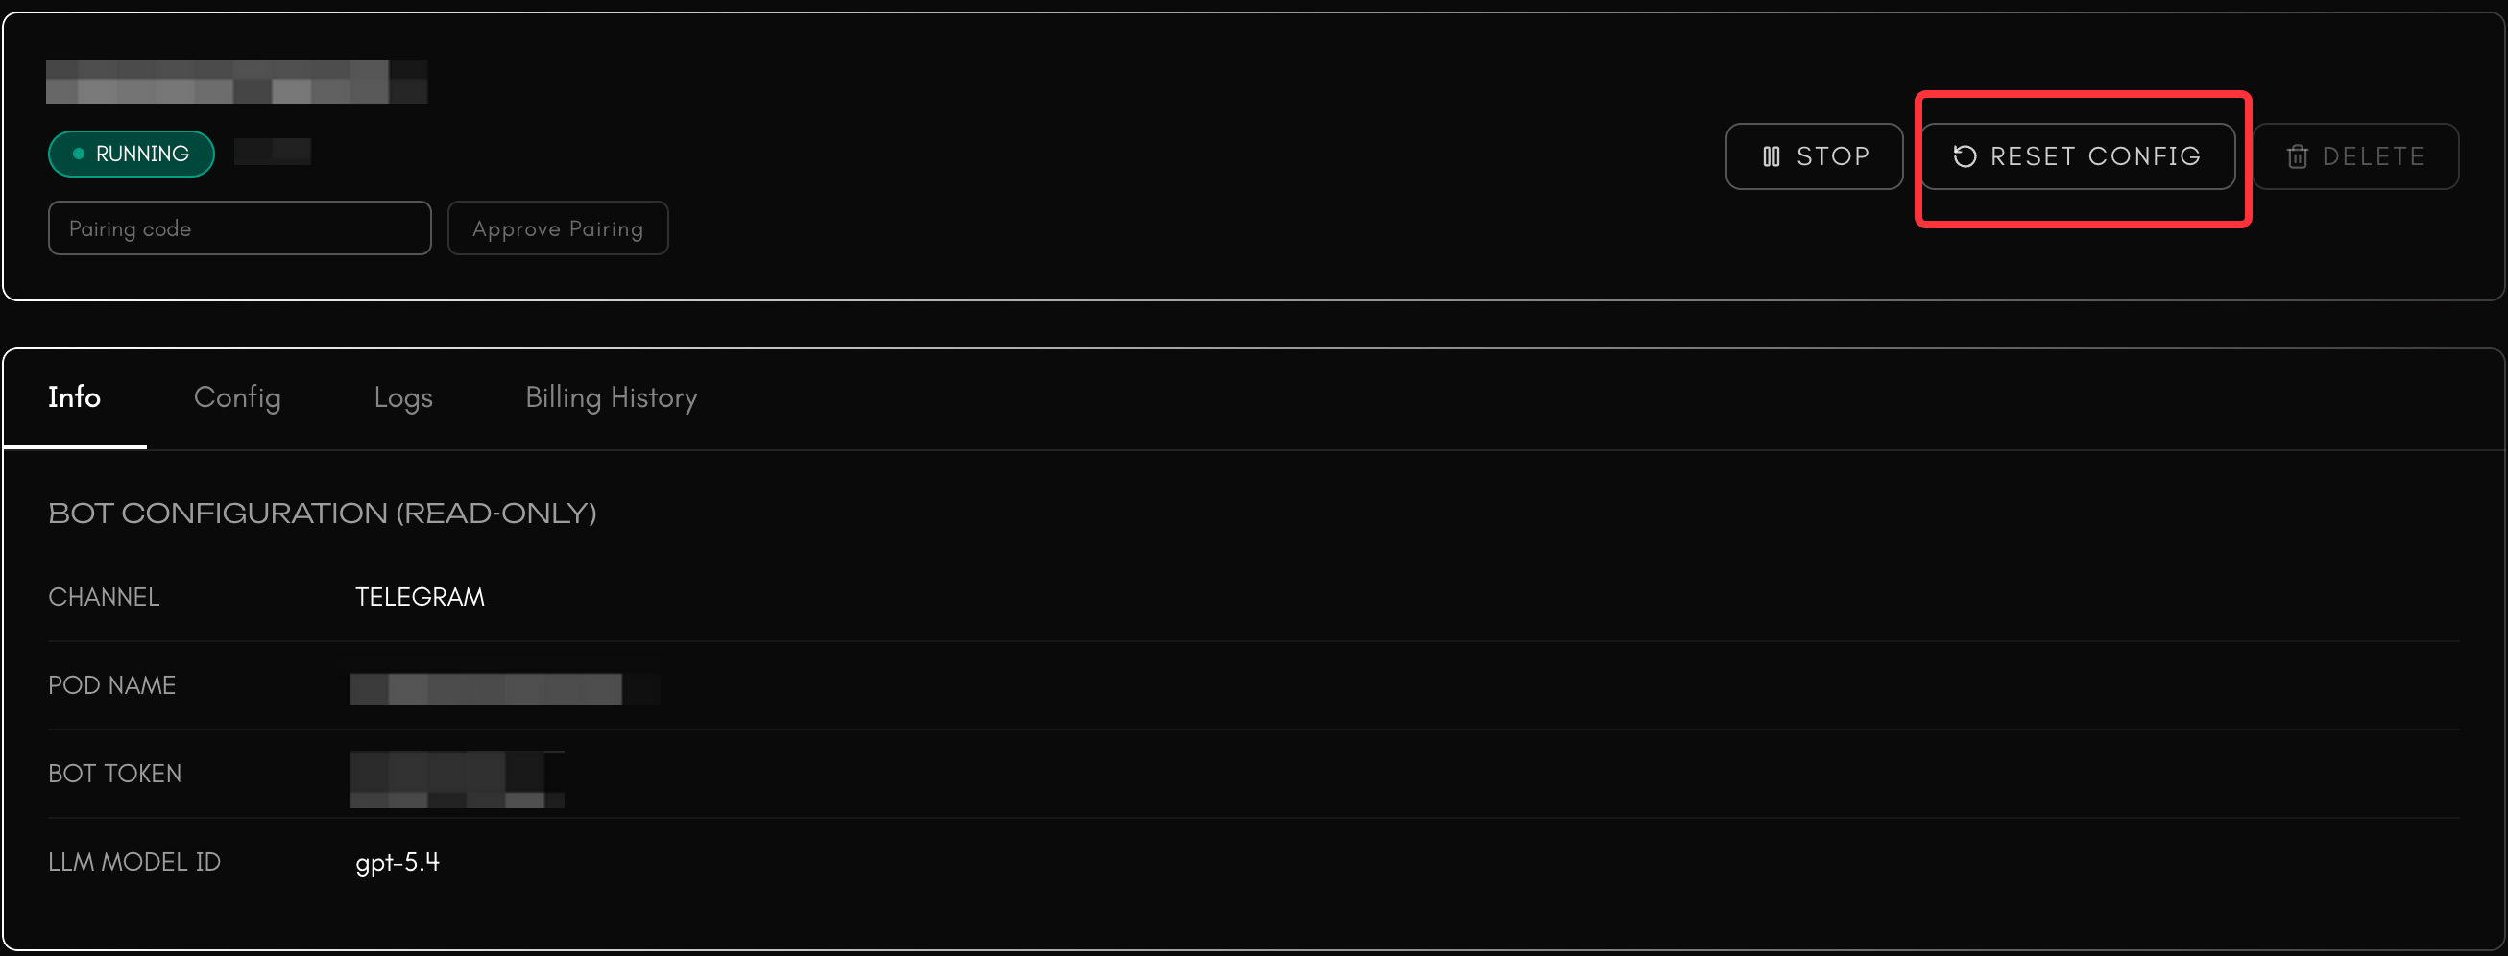Screen dimensions: 2508x956
Task: Click the blurred POD NAME value
Action: click(487, 687)
